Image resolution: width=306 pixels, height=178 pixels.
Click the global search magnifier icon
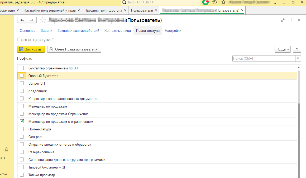point(124,2)
